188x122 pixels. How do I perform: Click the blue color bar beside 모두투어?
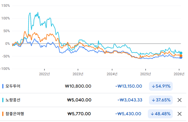coord(3,86)
